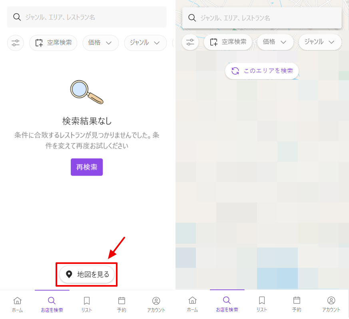
Task: Focus the left restaurant search field
Action: (92, 17)
